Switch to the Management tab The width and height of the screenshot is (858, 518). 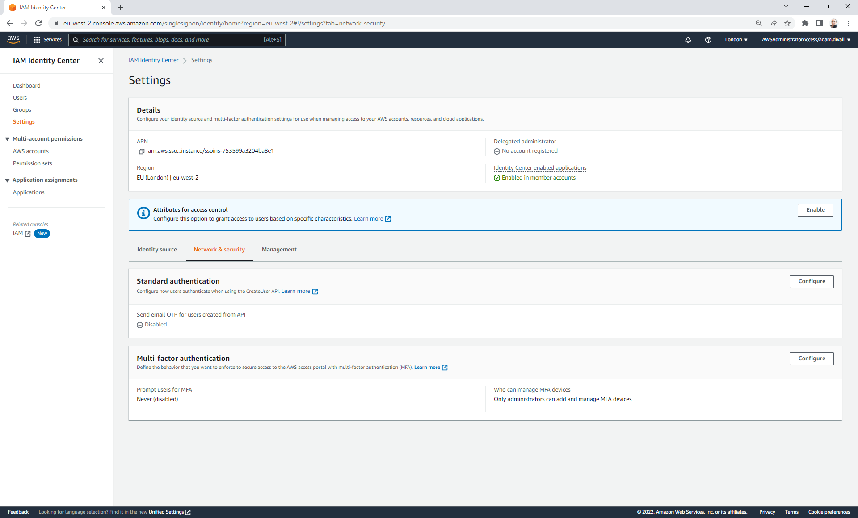tap(279, 250)
